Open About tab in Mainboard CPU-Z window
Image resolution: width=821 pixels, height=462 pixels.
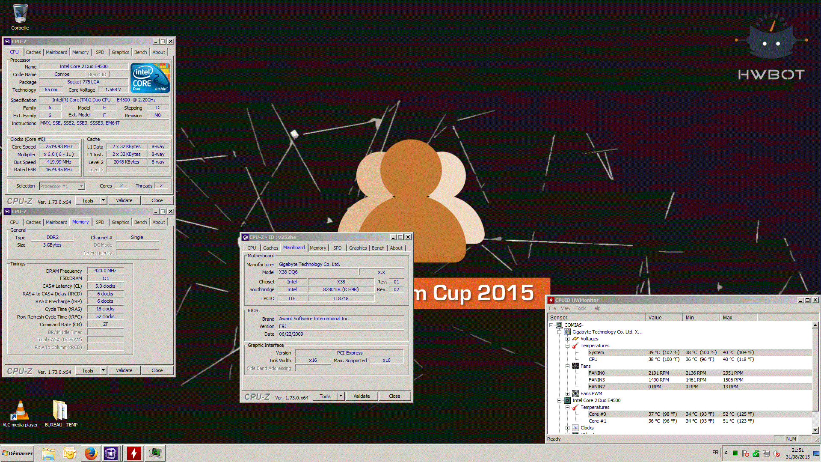[396, 248]
